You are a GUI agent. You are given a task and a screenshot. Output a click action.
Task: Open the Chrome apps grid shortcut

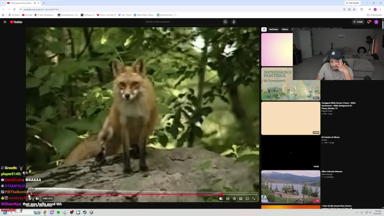3,15
